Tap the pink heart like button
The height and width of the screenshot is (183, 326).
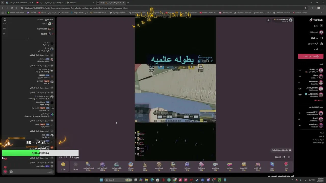5,172
